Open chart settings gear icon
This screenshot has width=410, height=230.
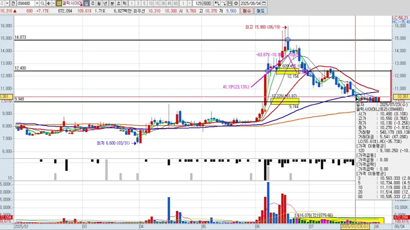tap(236, 3)
